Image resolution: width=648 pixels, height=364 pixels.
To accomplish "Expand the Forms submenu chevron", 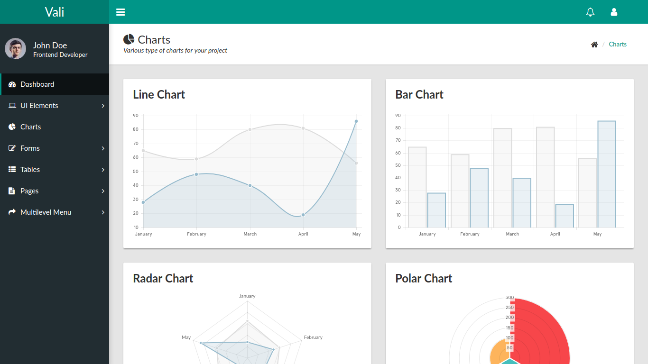I will pos(102,148).
